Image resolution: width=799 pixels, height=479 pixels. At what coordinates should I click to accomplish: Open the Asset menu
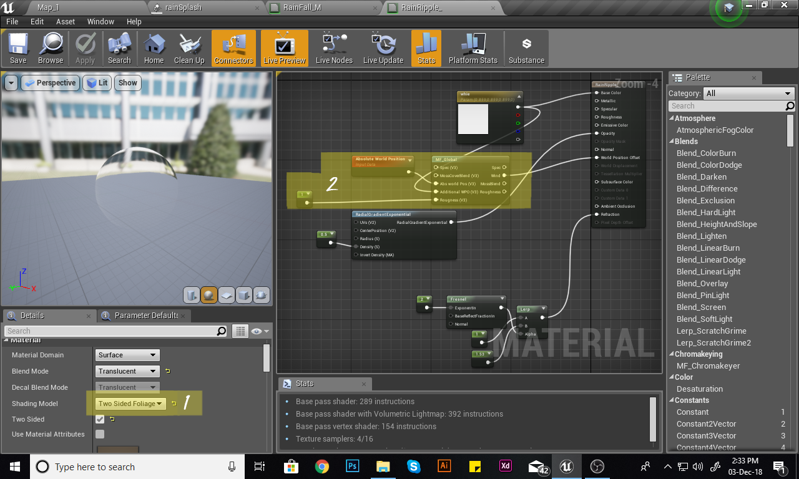pos(66,21)
